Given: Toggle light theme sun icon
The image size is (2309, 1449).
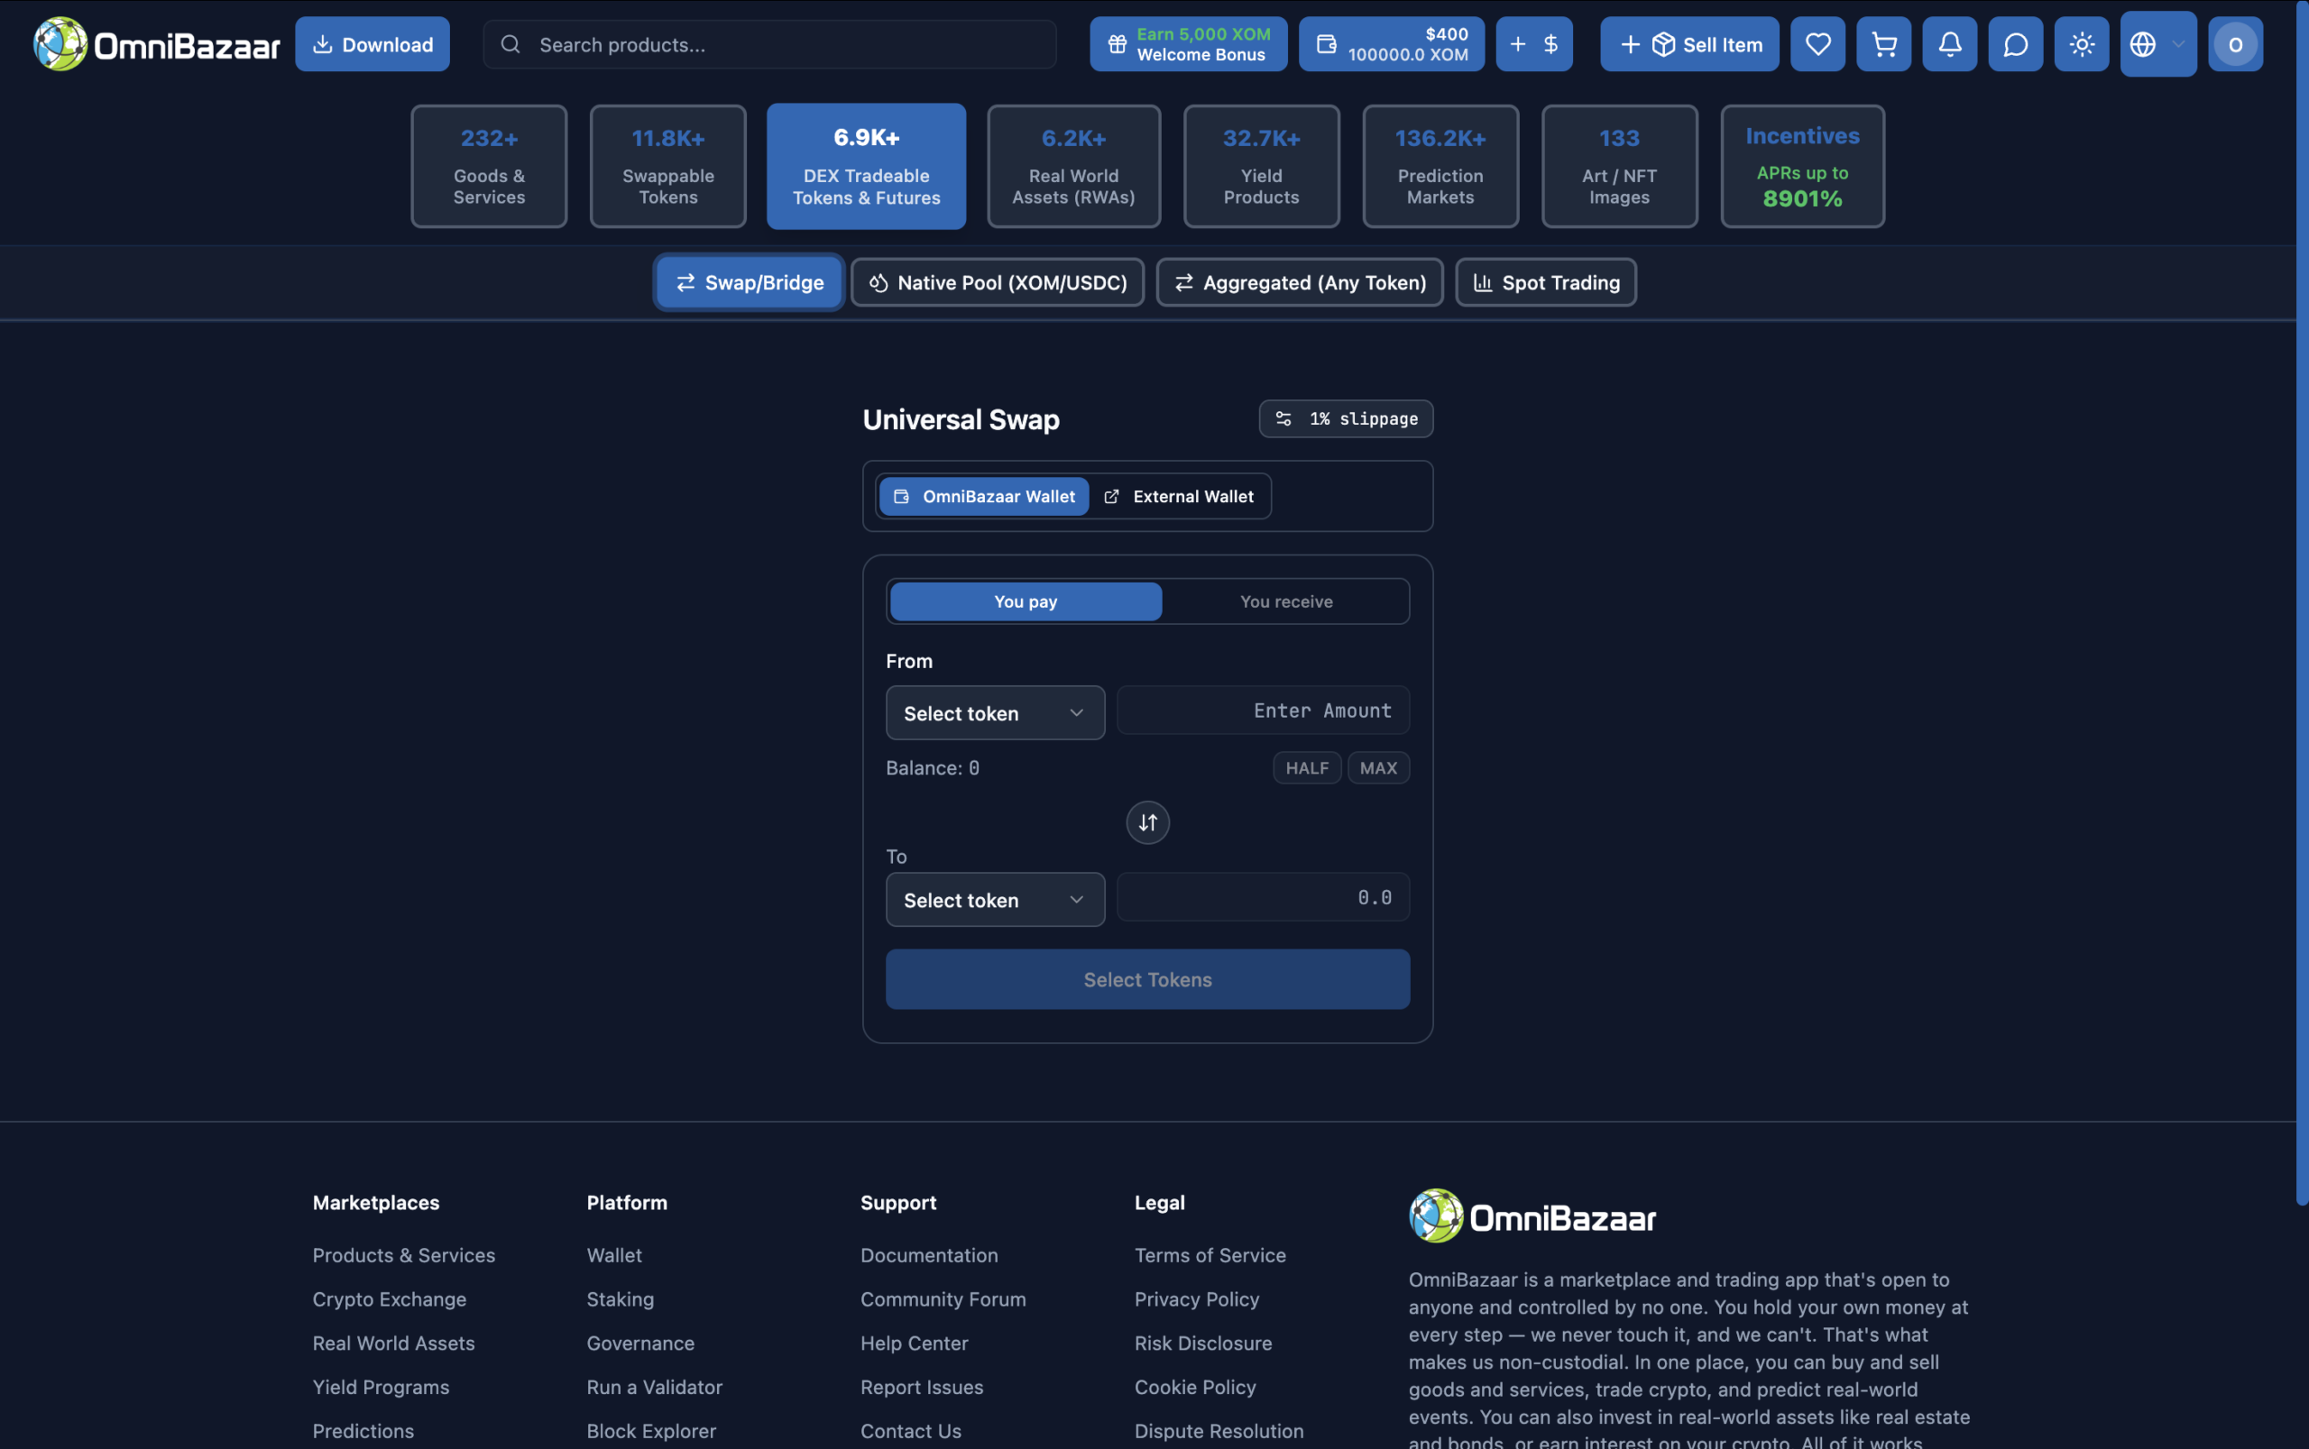Looking at the screenshot, I should click(2082, 44).
